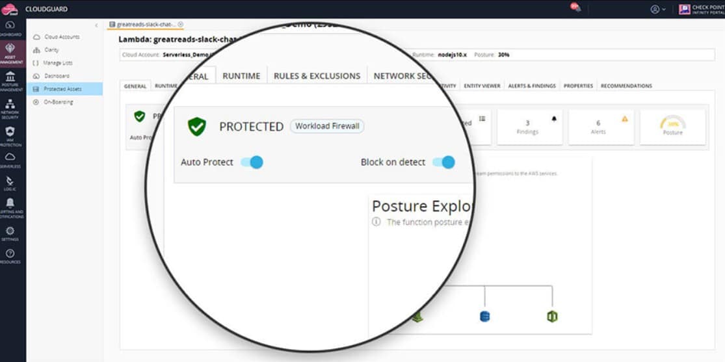
Task: Switch to the magnified RUNTIME tab
Action: point(241,76)
